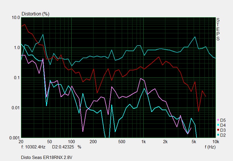Click the dark red D3 legend square

(x=218, y=130)
